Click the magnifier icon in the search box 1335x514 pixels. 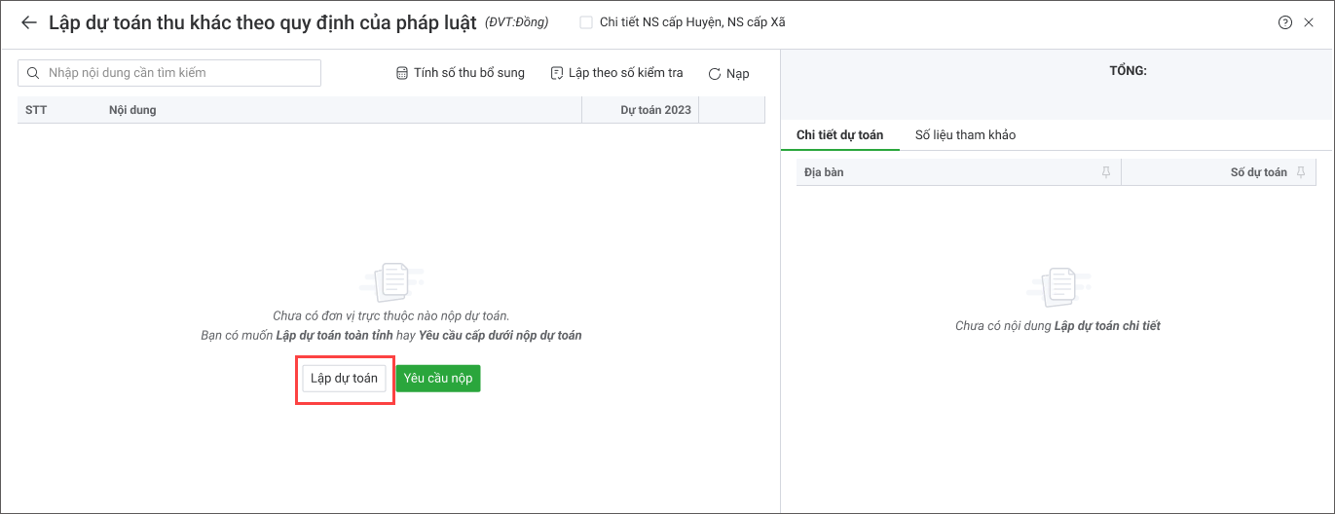tap(34, 73)
